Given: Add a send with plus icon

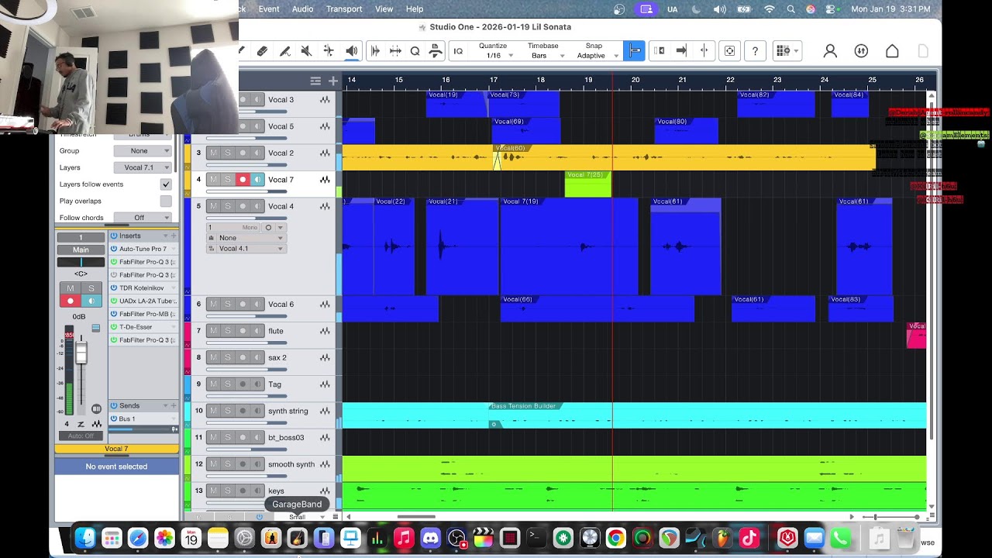Looking at the screenshot, I should [x=174, y=406].
